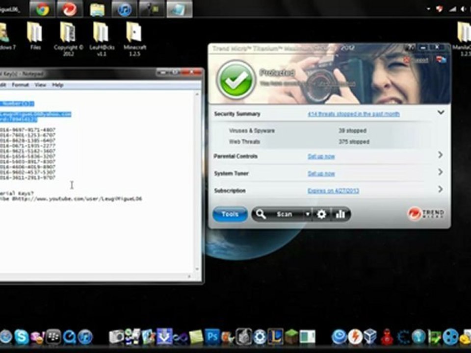The image size is (471, 353).
Task: Click the Notepad scrollbar down arrow
Action: click(197, 269)
